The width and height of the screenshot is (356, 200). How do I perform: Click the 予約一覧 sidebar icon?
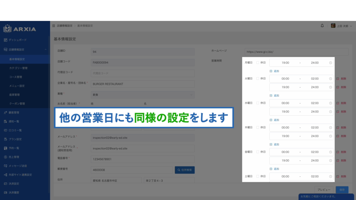coord(6,148)
